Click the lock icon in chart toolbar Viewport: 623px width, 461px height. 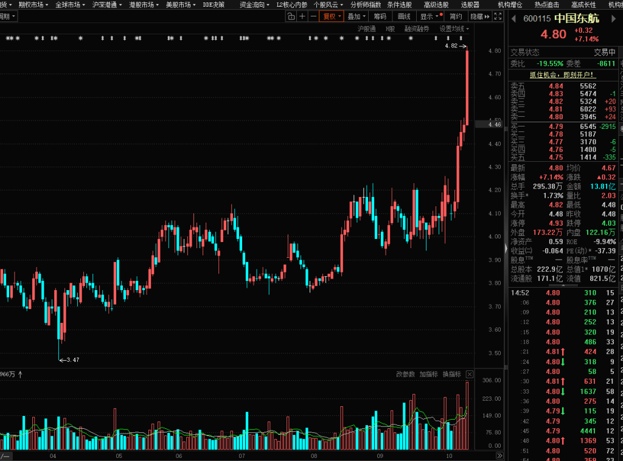click(291, 16)
